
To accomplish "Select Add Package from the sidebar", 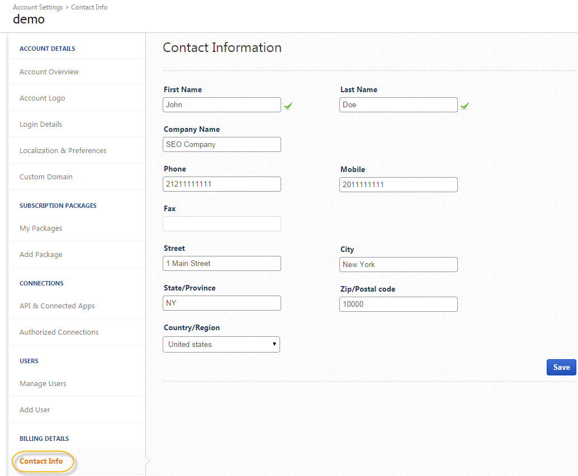I will pos(41,254).
